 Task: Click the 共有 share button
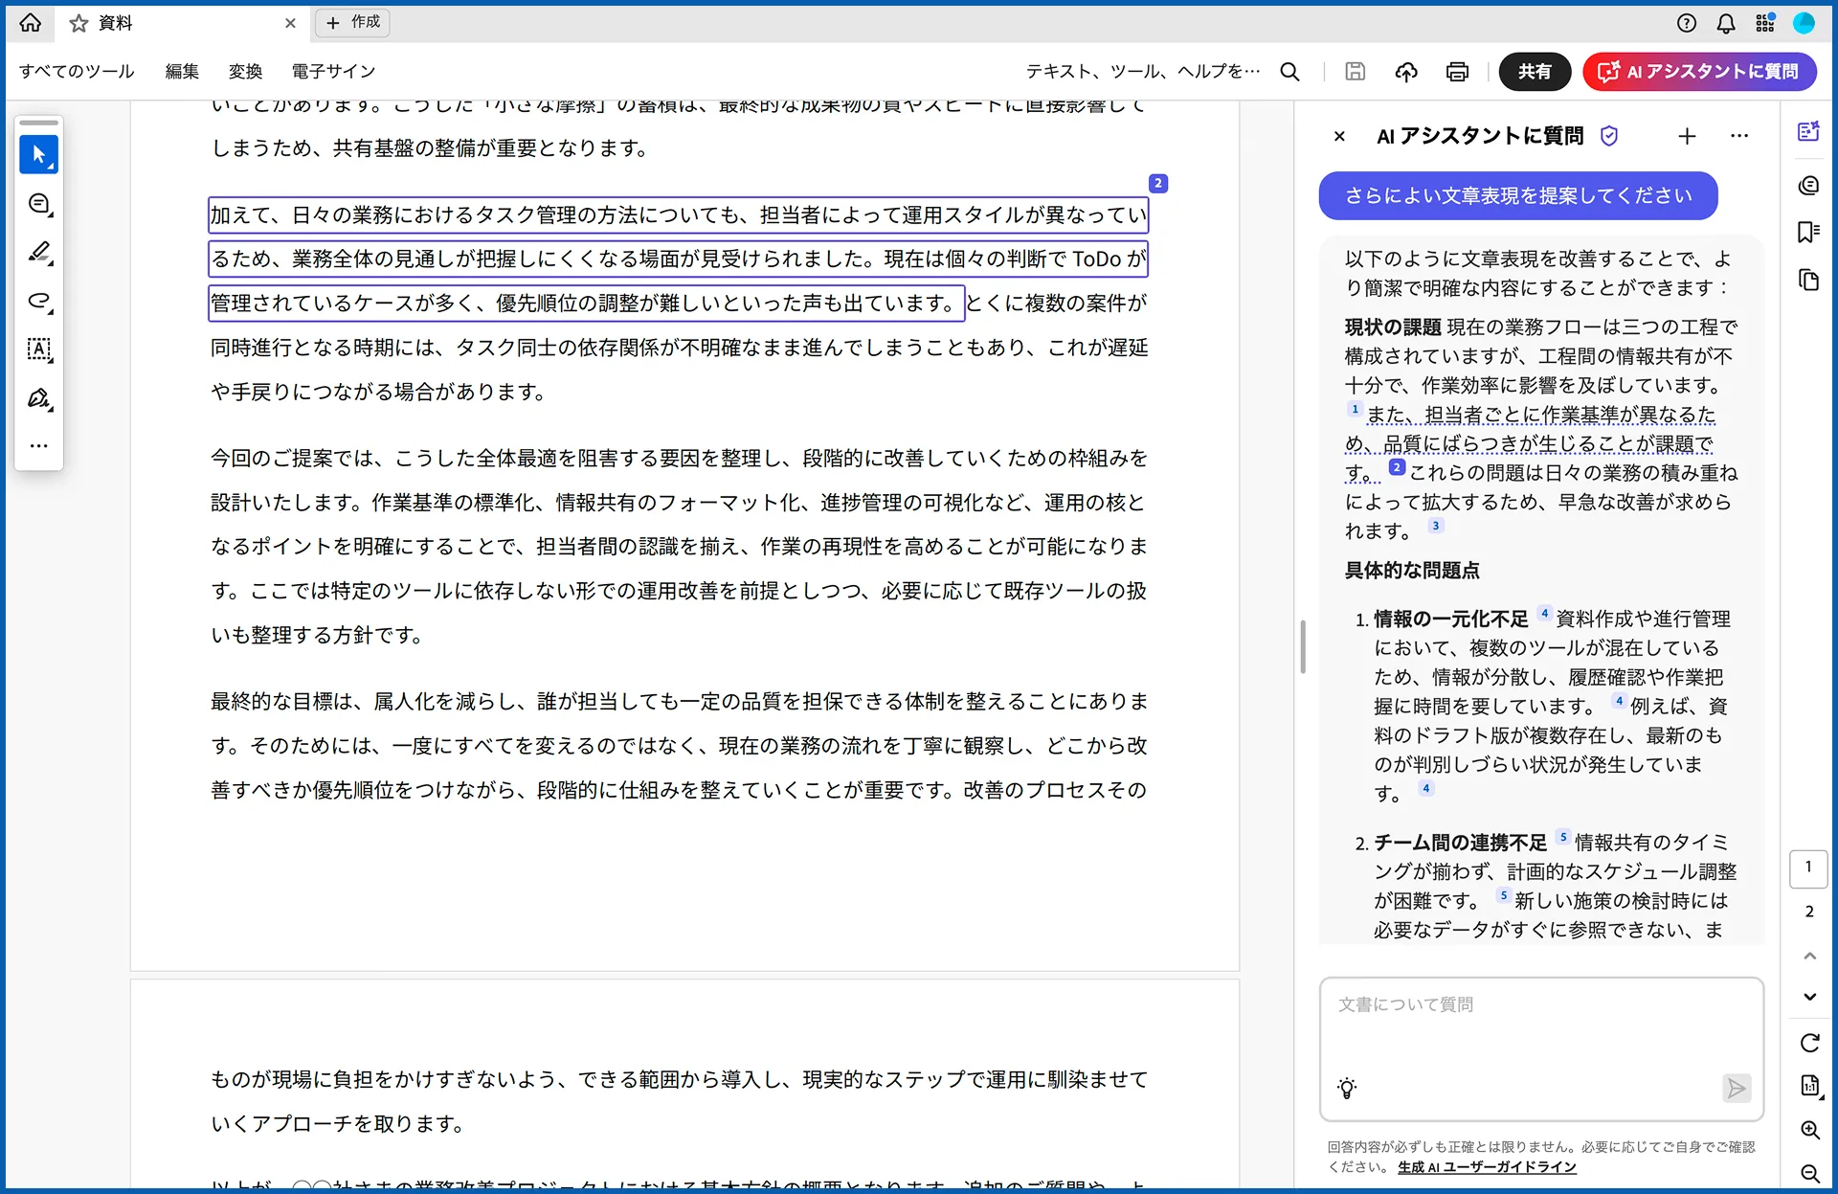click(x=1534, y=72)
